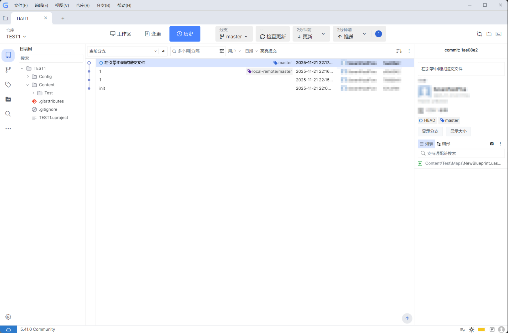Enable 显示分支 in the commit detail panel
Viewport: 508px width, 333px height.
430,131
